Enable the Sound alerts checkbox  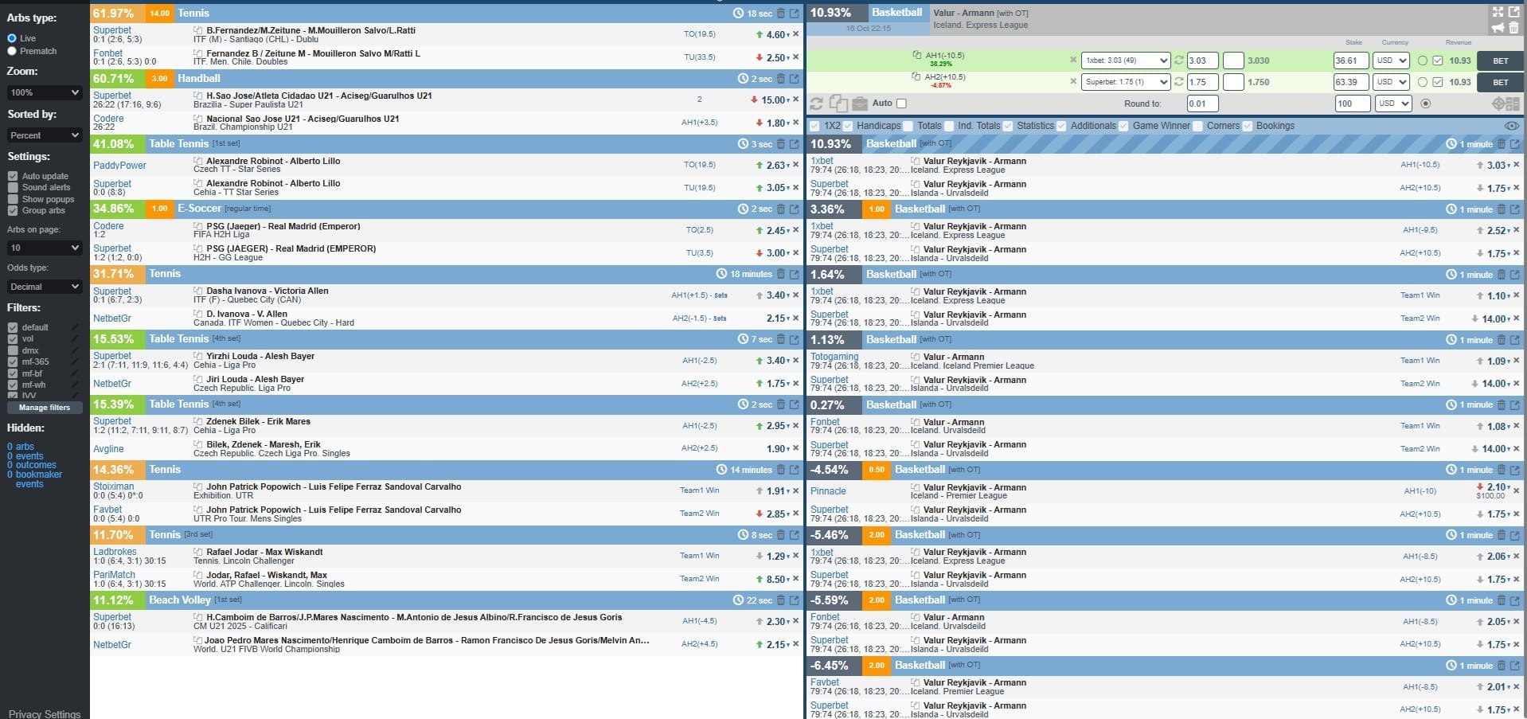point(14,187)
